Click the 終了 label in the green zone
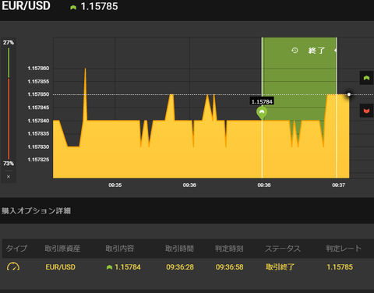This screenshot has height=293, width=374. tap(316, 51)
